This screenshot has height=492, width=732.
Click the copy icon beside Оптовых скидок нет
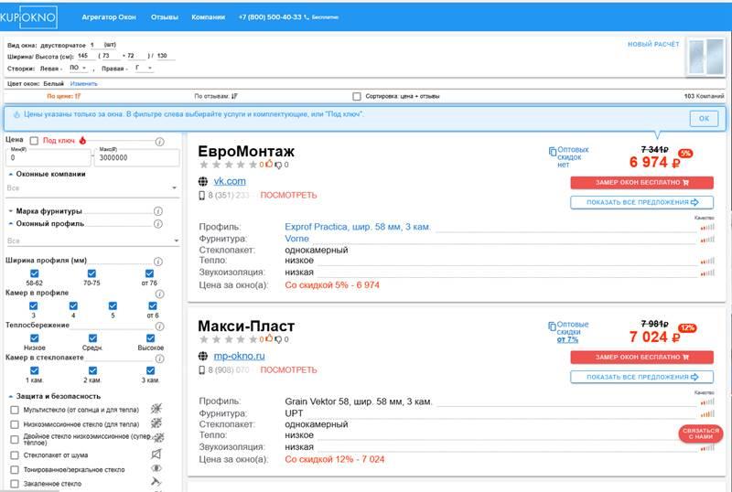tap(553, 151)
